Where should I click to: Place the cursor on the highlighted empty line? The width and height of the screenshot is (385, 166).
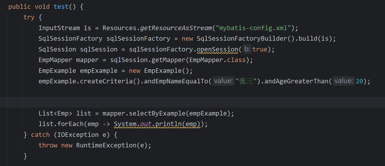(151, 102)
